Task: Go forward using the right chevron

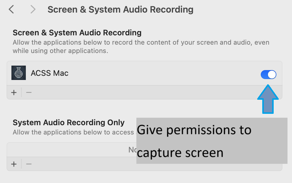Action: coord(33,9)
